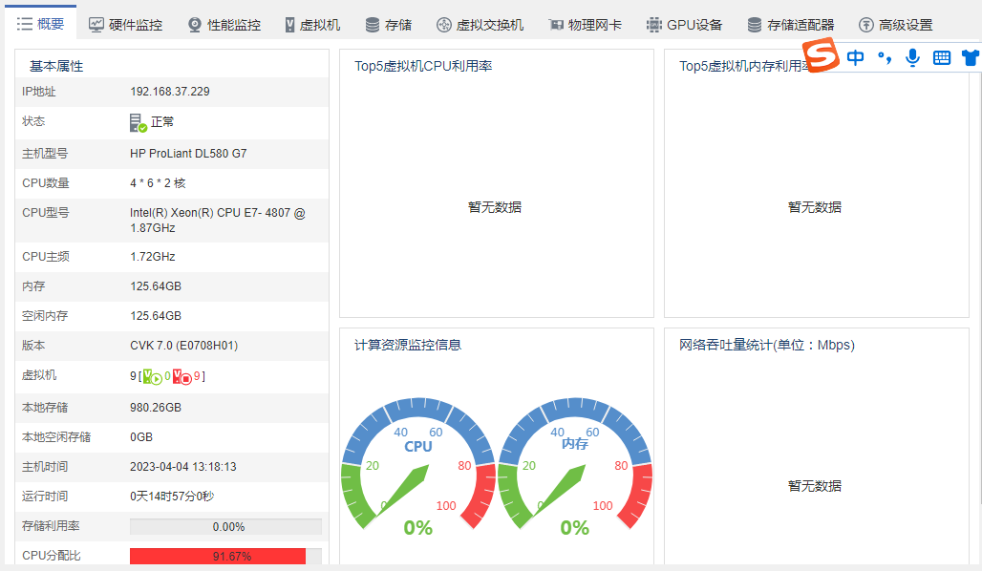Click the Sogou input method logo

(822, 55)
